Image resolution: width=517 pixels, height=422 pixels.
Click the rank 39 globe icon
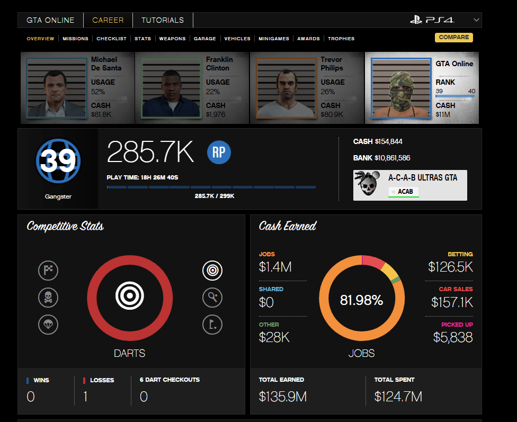(x=58, y=161)
